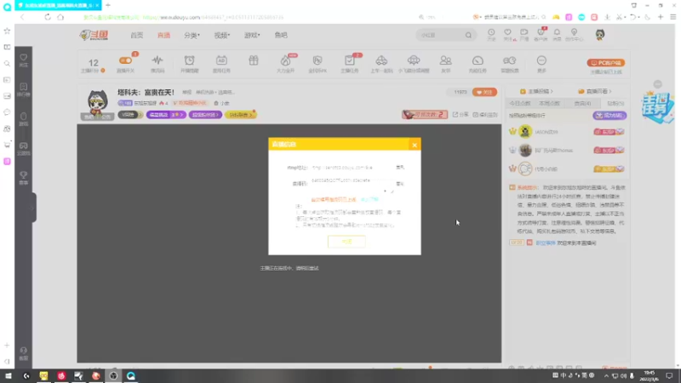Click the Douyu logo
This screenshot has height=383, width=681.
pyautogui.click(x=94, y=35)
